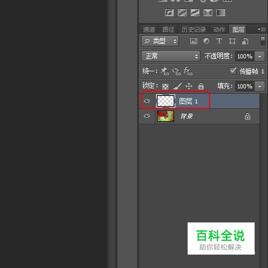Toggle the layer filtering switch

point(263,41)
